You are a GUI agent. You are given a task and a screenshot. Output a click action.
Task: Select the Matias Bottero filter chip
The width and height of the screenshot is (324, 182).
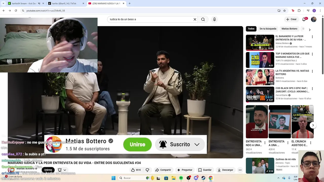[x=289, y=29]
